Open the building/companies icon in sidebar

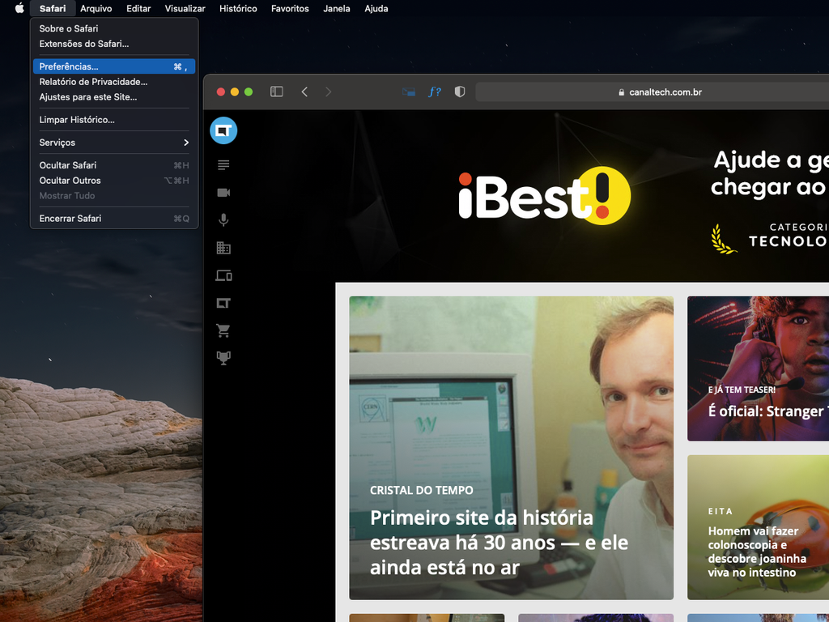(223, 248)
